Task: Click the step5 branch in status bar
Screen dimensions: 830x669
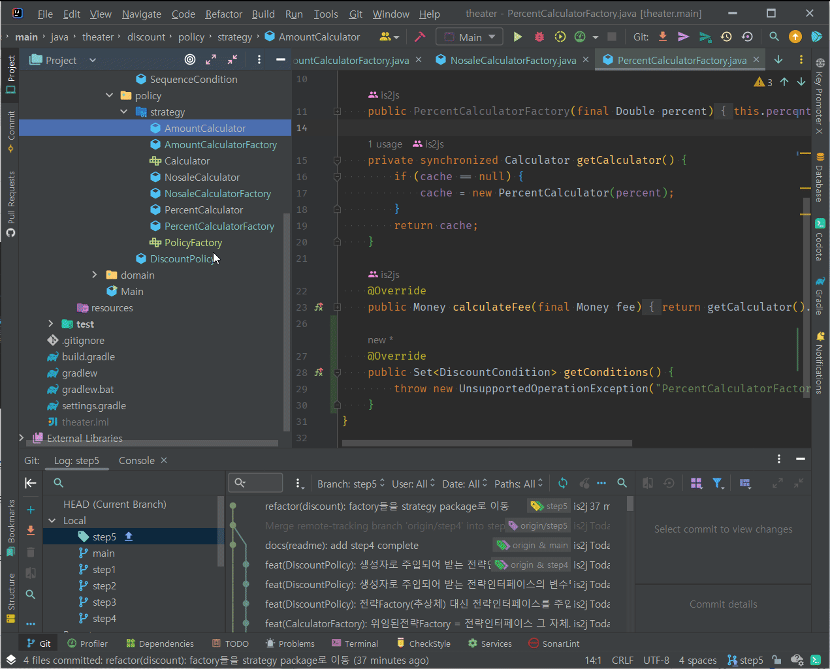Action: coord(745,661)
